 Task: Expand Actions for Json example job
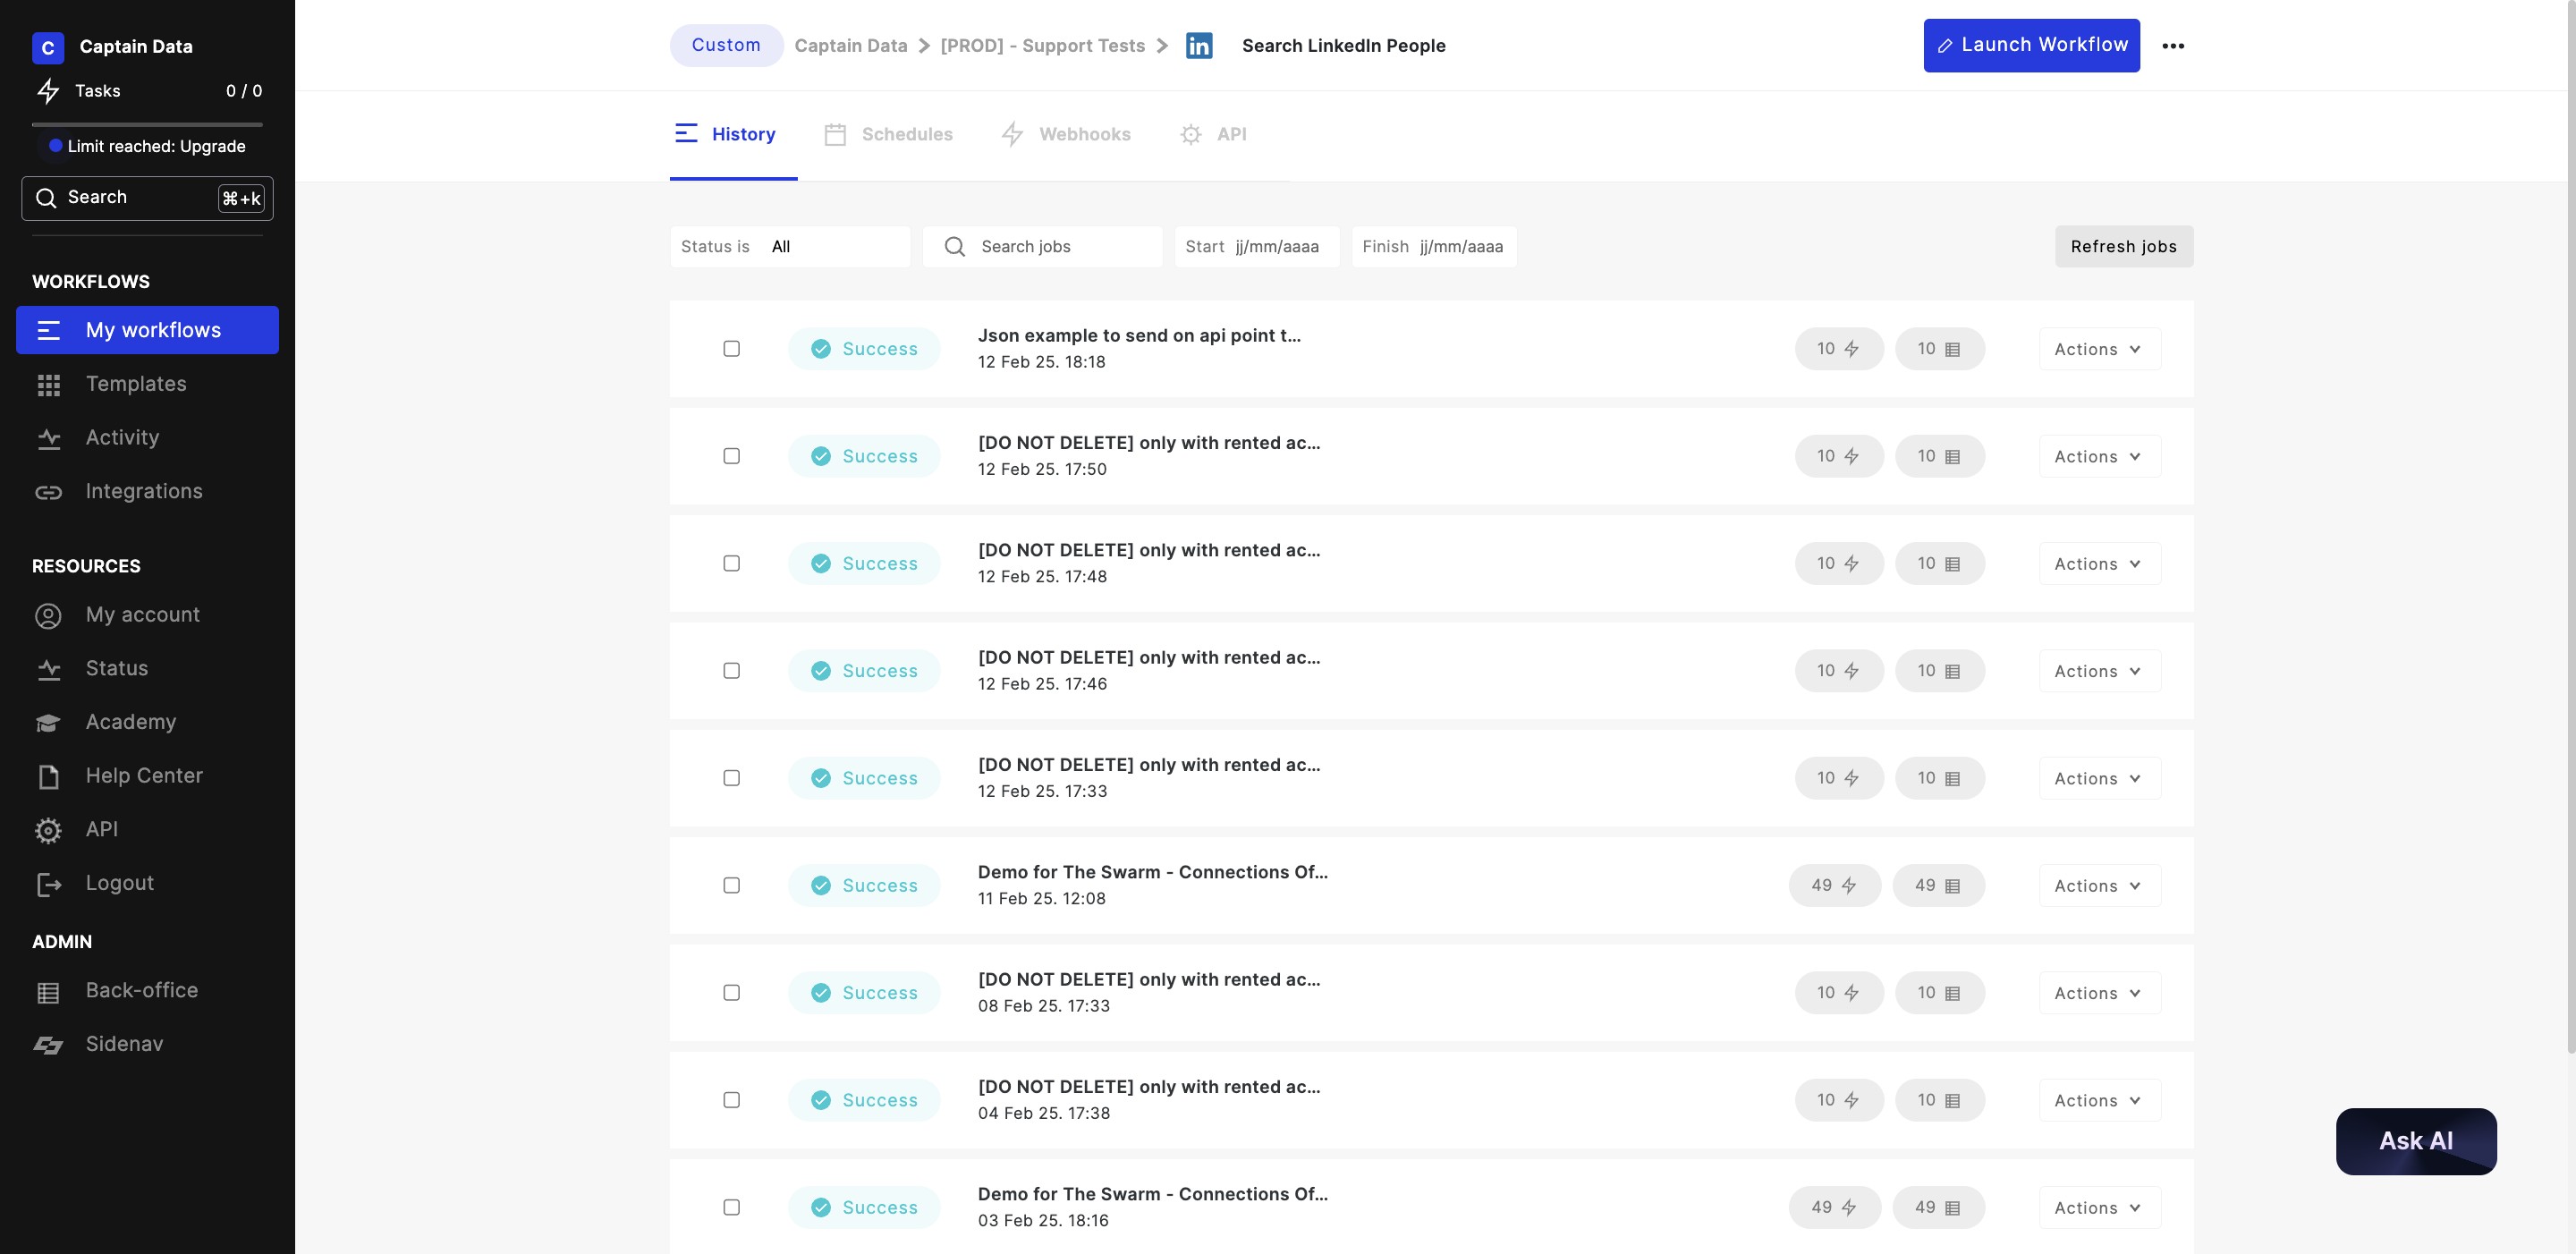tap(2099, 349)
